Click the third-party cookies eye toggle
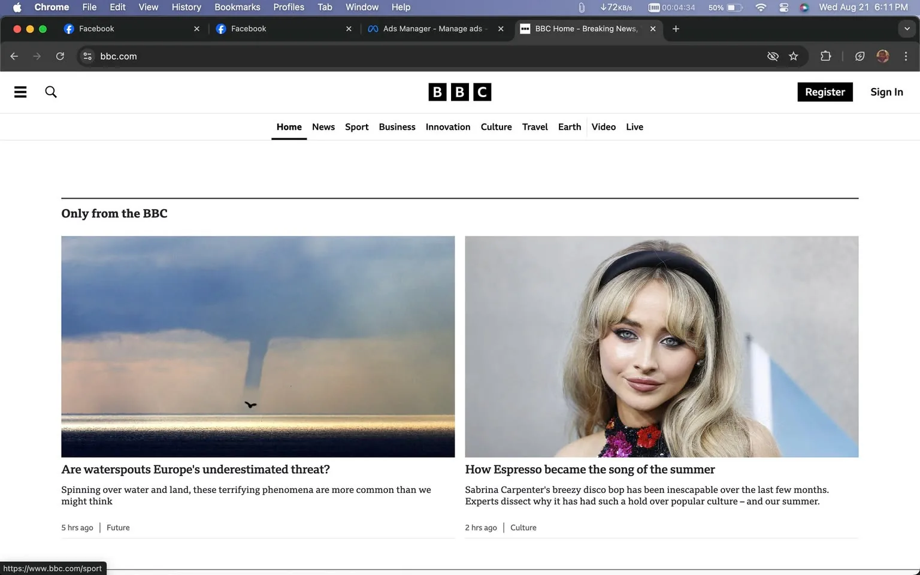920x575 pixels. tap(773, 56)
